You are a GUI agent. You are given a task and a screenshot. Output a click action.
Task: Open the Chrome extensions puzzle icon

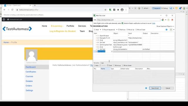point(118,10)
